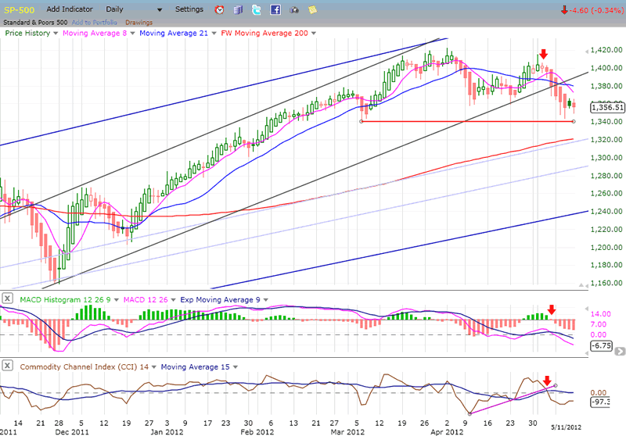626x436 pixels.
Task: Click the Drawings link
Action: (139, 22)
